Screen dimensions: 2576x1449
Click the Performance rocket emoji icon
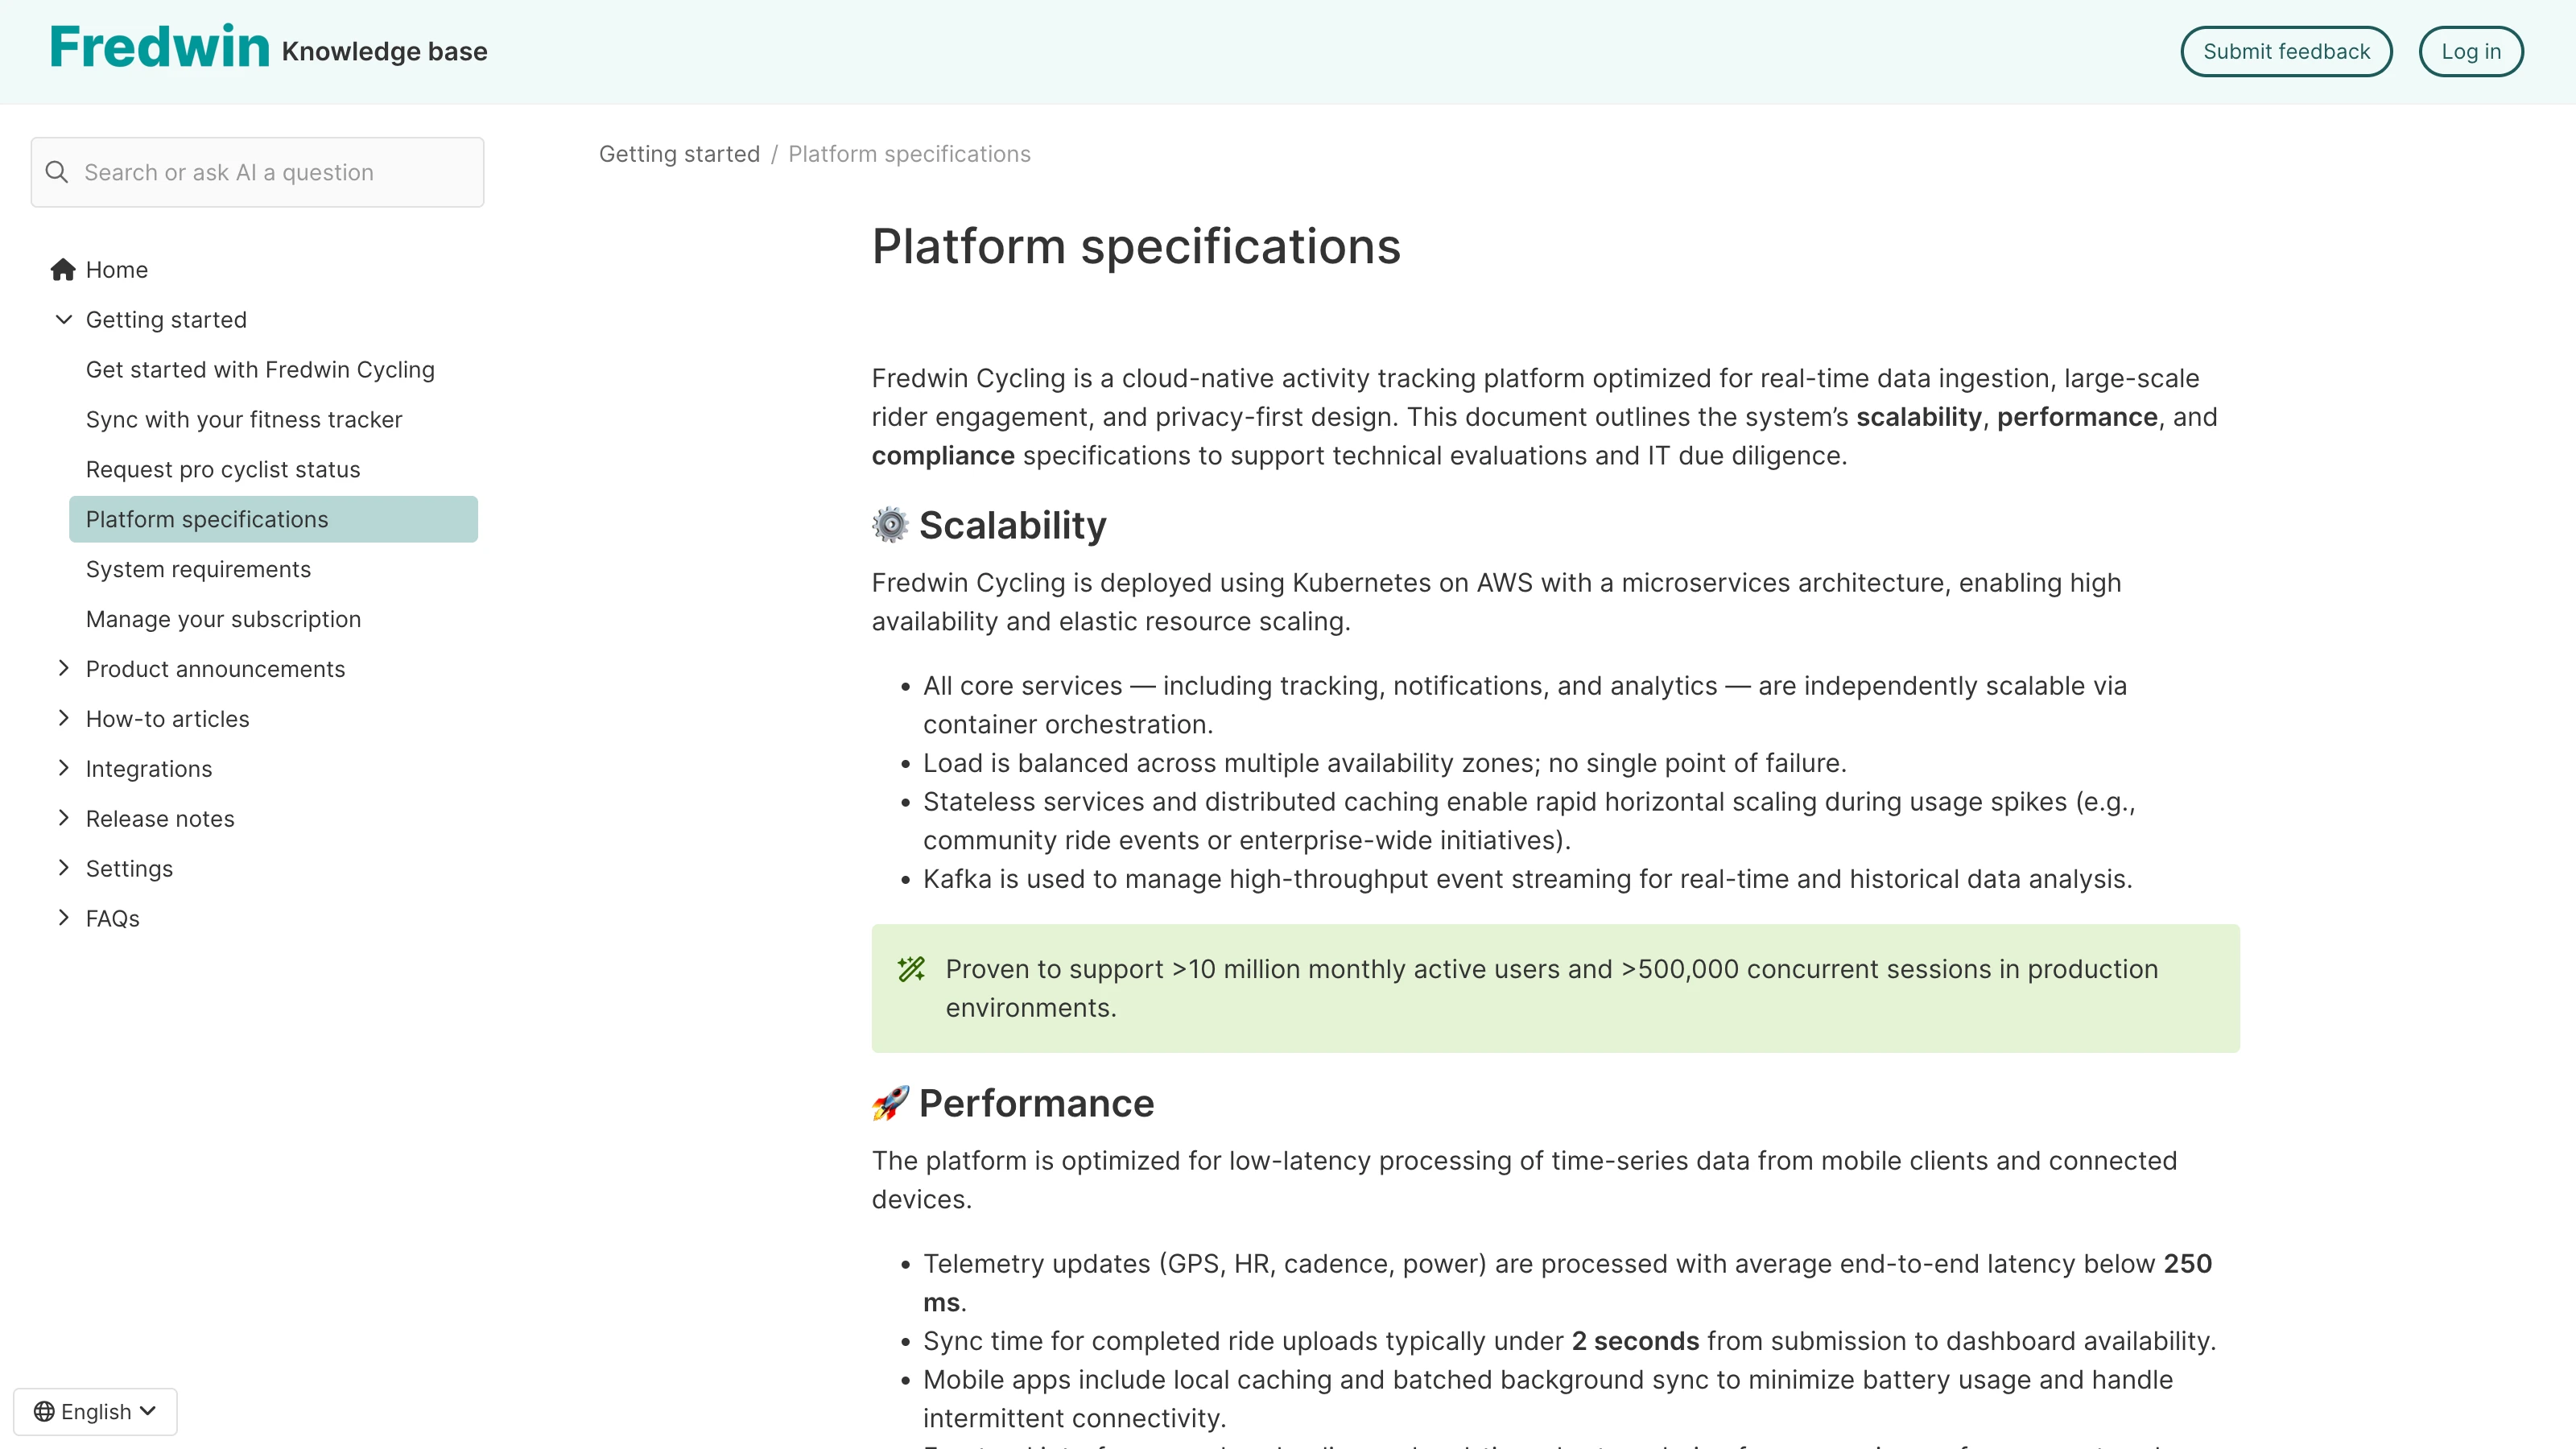tap(889, 1103)
